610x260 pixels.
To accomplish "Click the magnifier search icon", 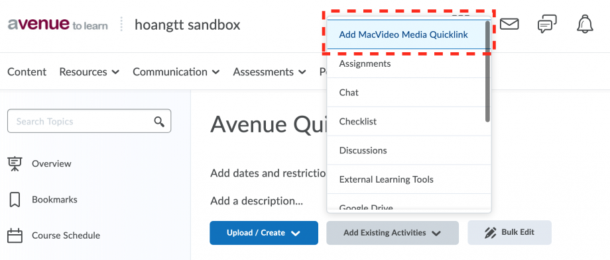I will 159,122.
